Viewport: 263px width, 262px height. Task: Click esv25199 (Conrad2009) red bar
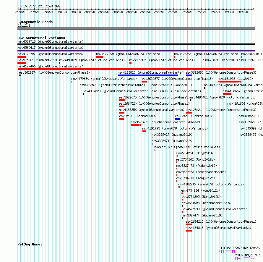tap(122, 119)
